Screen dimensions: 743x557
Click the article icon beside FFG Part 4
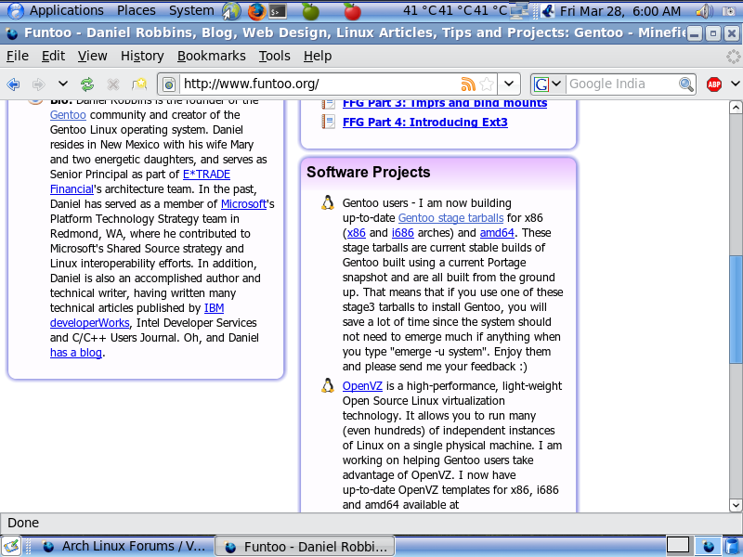pyautogui.click(x=329, y=122)
